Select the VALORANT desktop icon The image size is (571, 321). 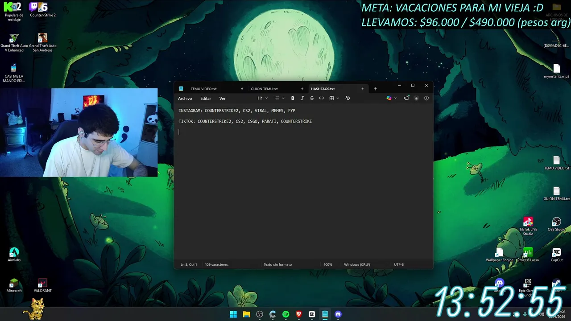click(43, 286)
